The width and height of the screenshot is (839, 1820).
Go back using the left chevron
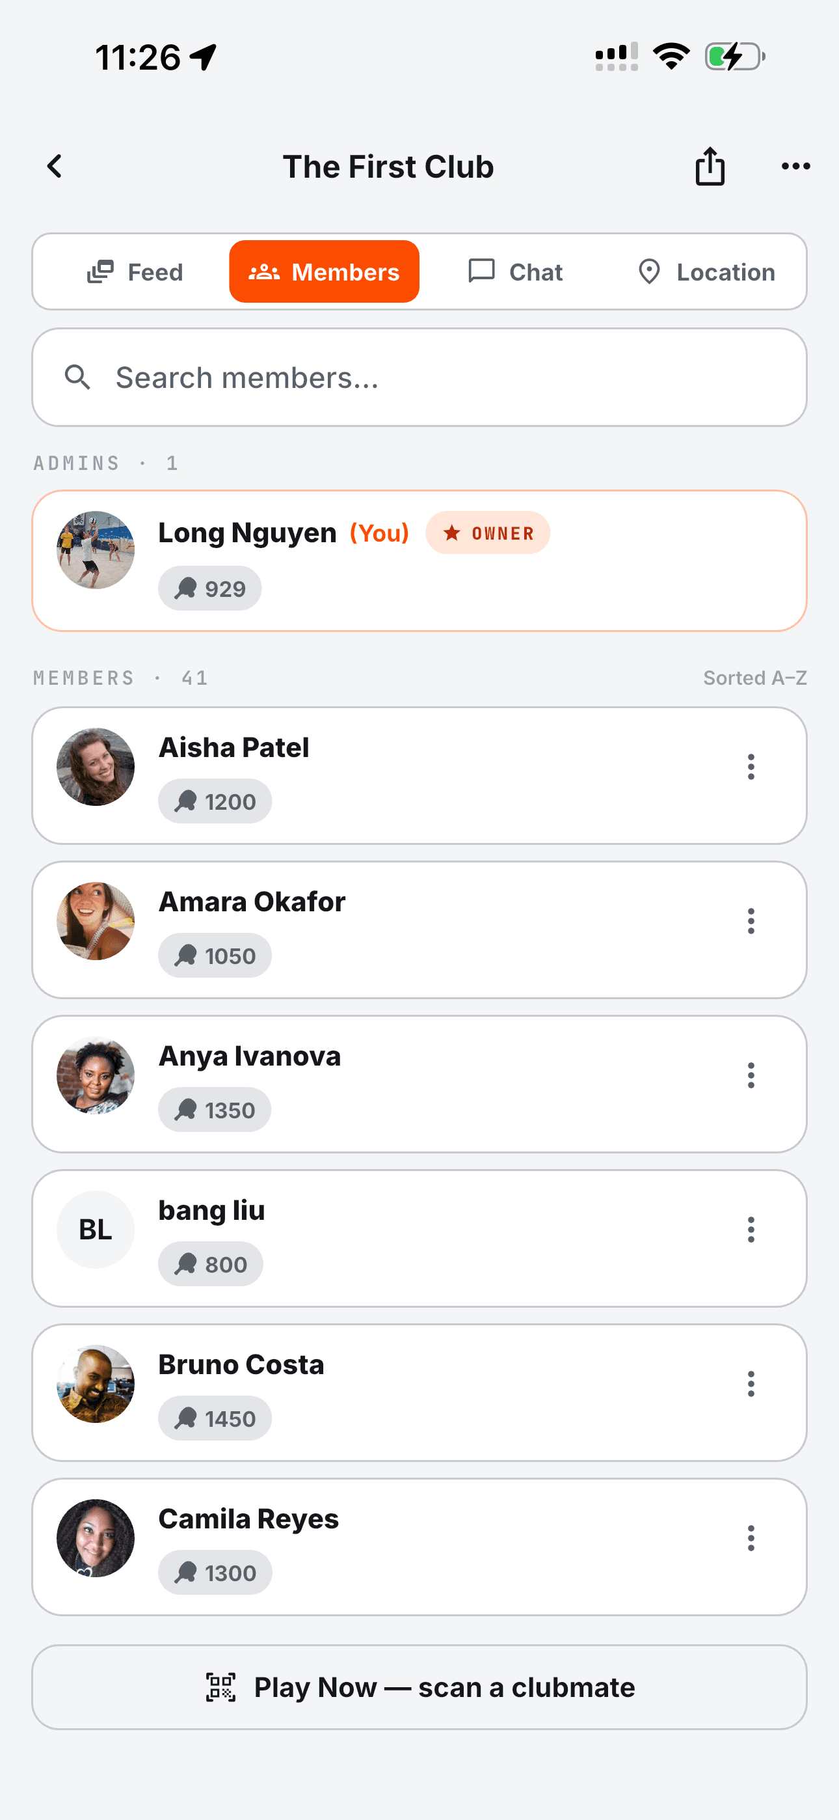55,167
